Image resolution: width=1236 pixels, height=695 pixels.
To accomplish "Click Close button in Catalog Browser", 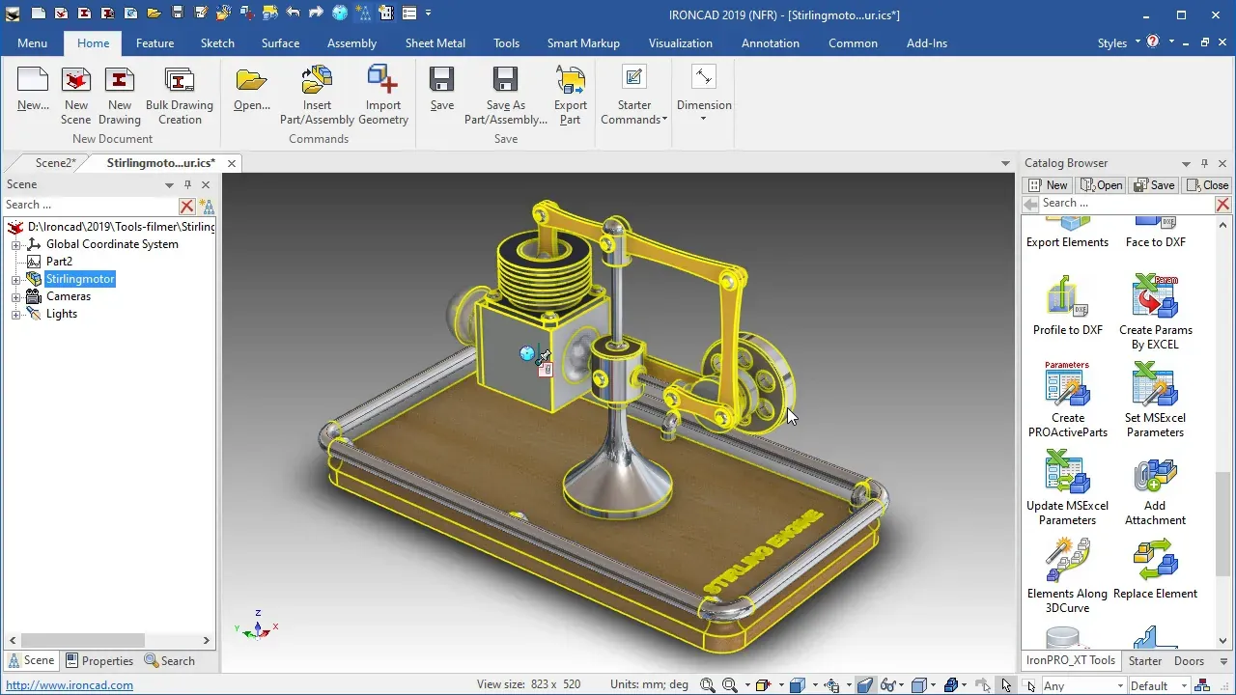I will pyautogui.click(x=1207, y=185).
